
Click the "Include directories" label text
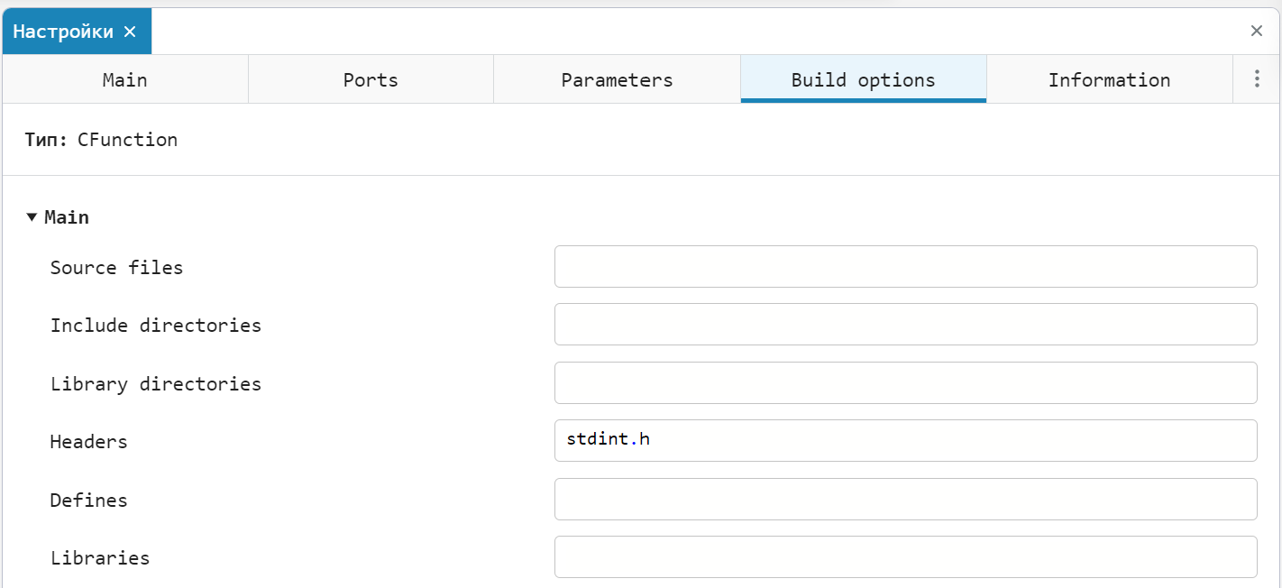pyautogui.click(x=155, y=326)
